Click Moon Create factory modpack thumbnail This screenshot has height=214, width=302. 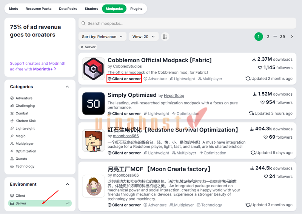[93, 186]
